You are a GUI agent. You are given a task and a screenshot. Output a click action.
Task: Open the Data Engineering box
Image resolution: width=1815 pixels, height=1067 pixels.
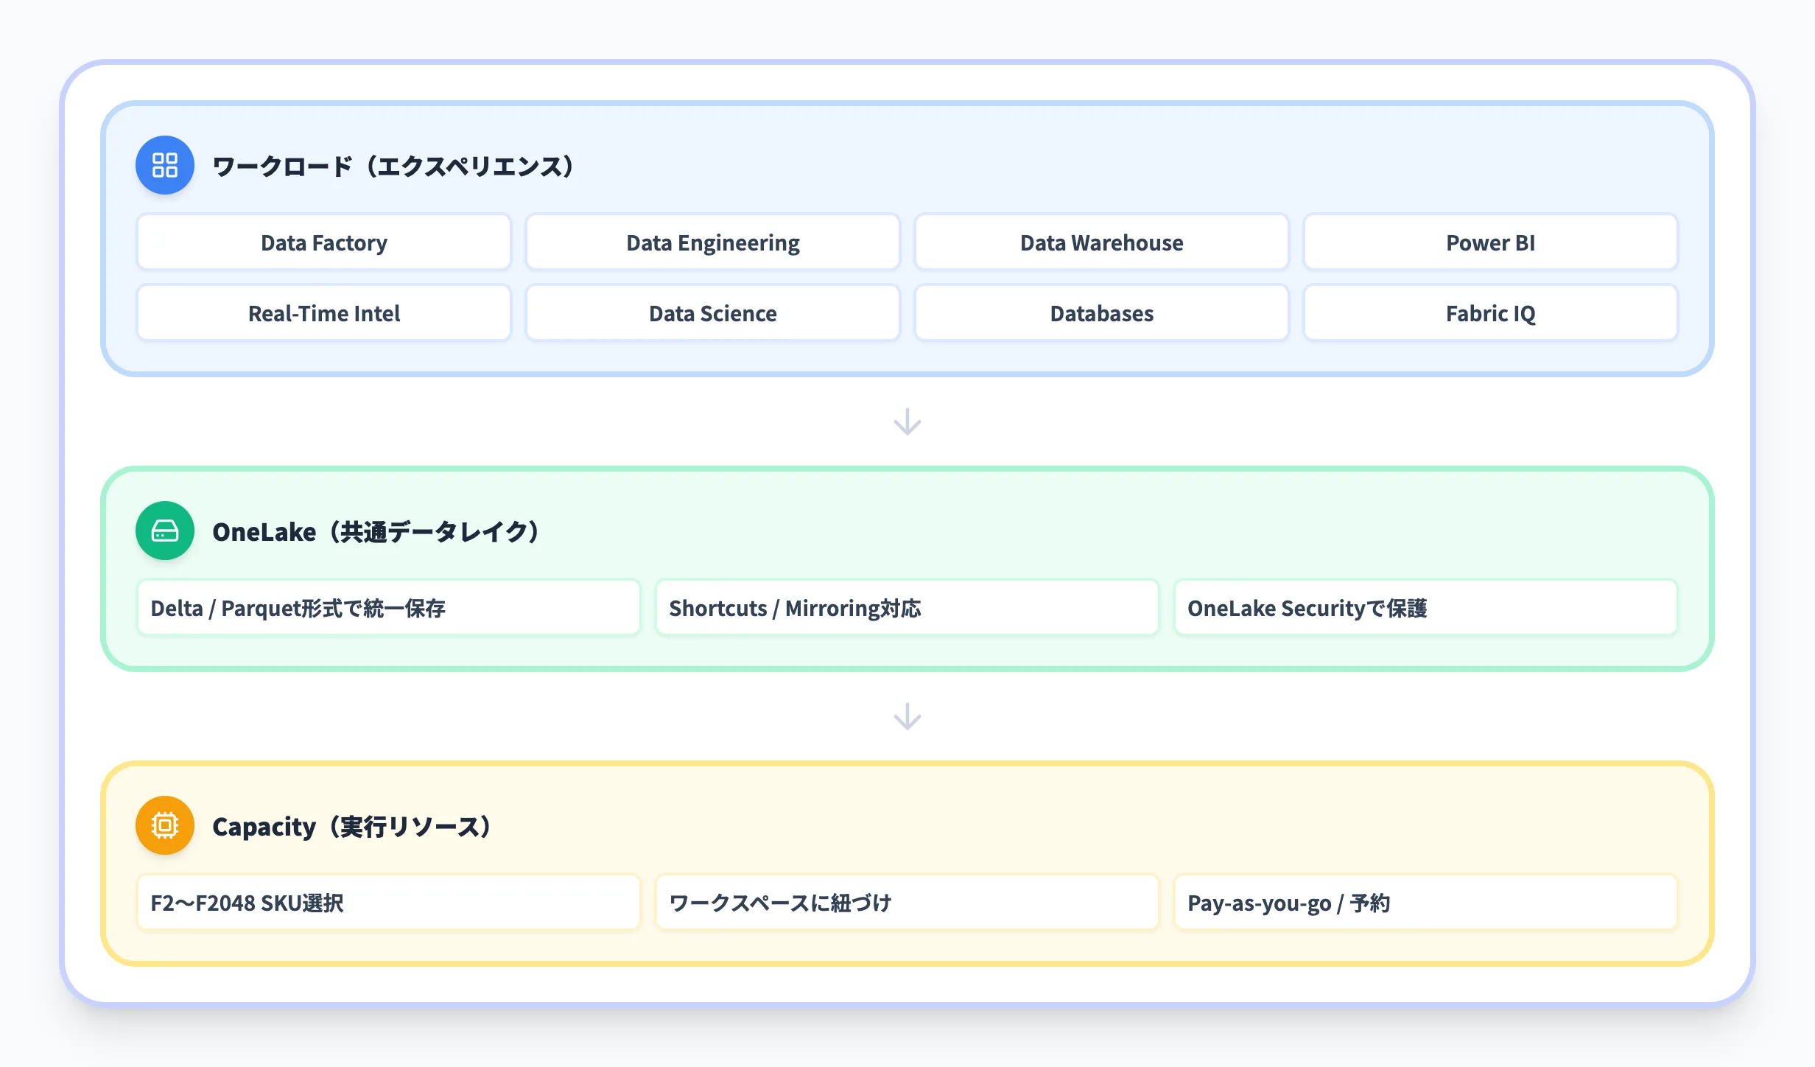click(712, 242)
